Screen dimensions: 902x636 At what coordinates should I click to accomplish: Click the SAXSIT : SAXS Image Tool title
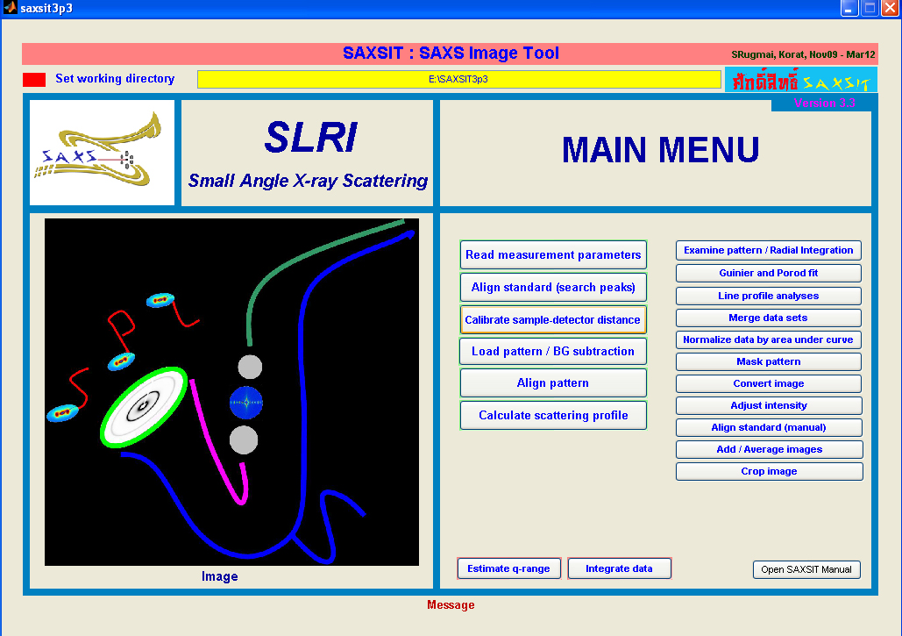[451, 53]
